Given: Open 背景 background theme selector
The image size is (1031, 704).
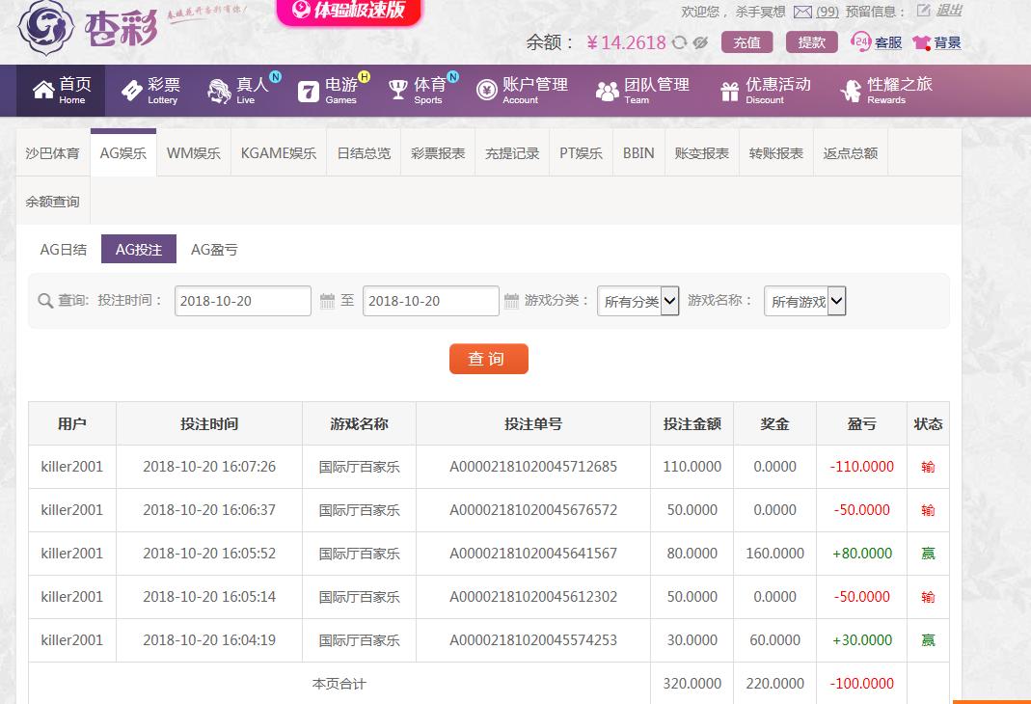Looking at the screenshot, I should click(936, 42).
